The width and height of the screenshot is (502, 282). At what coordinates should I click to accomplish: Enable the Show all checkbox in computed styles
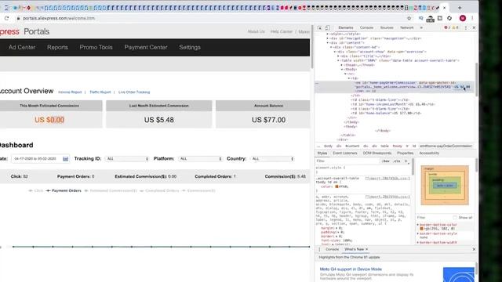(455, 218)
